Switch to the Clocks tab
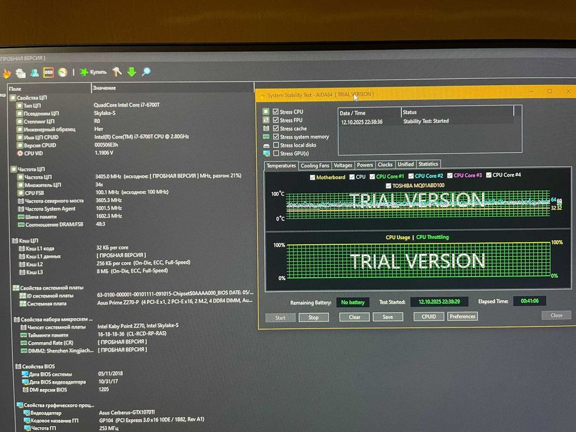The width and height of the screenshot is (576, 432). point(385,165)
